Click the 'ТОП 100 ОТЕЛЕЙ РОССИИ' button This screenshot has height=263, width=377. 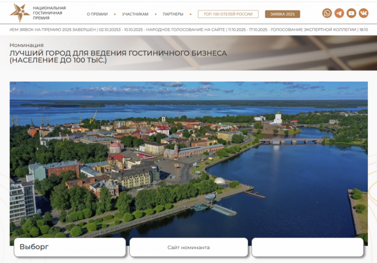point(228,14)
